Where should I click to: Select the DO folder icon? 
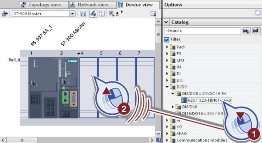173,80
